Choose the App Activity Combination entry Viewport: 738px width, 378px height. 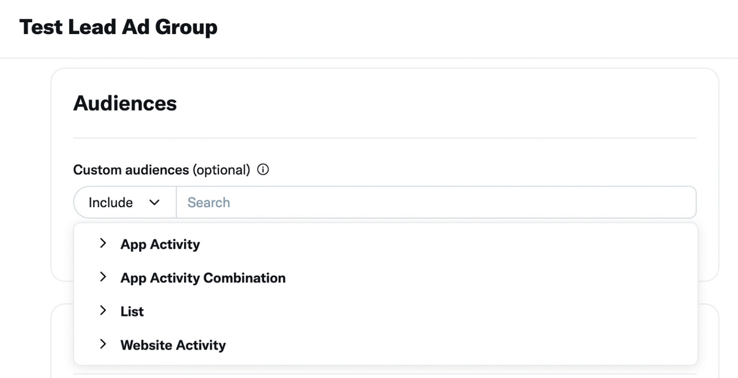(x=203, y=278)
